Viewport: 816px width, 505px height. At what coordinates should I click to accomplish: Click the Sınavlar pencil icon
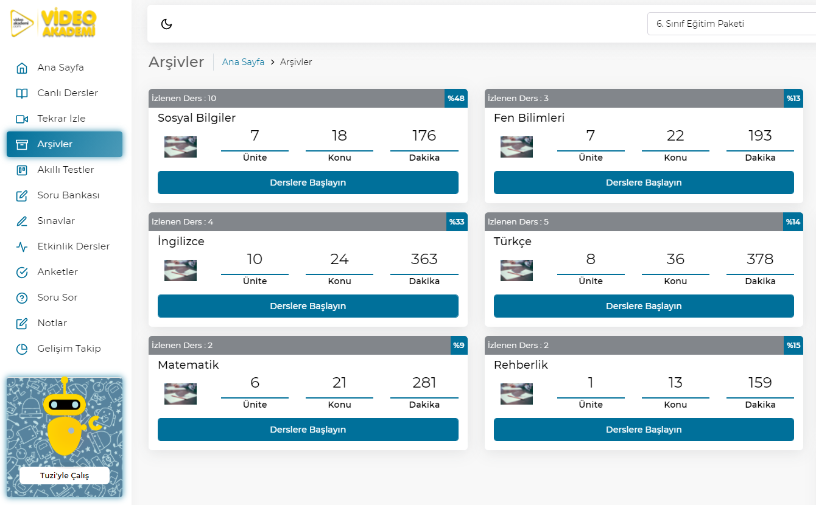tap(22, 221)
